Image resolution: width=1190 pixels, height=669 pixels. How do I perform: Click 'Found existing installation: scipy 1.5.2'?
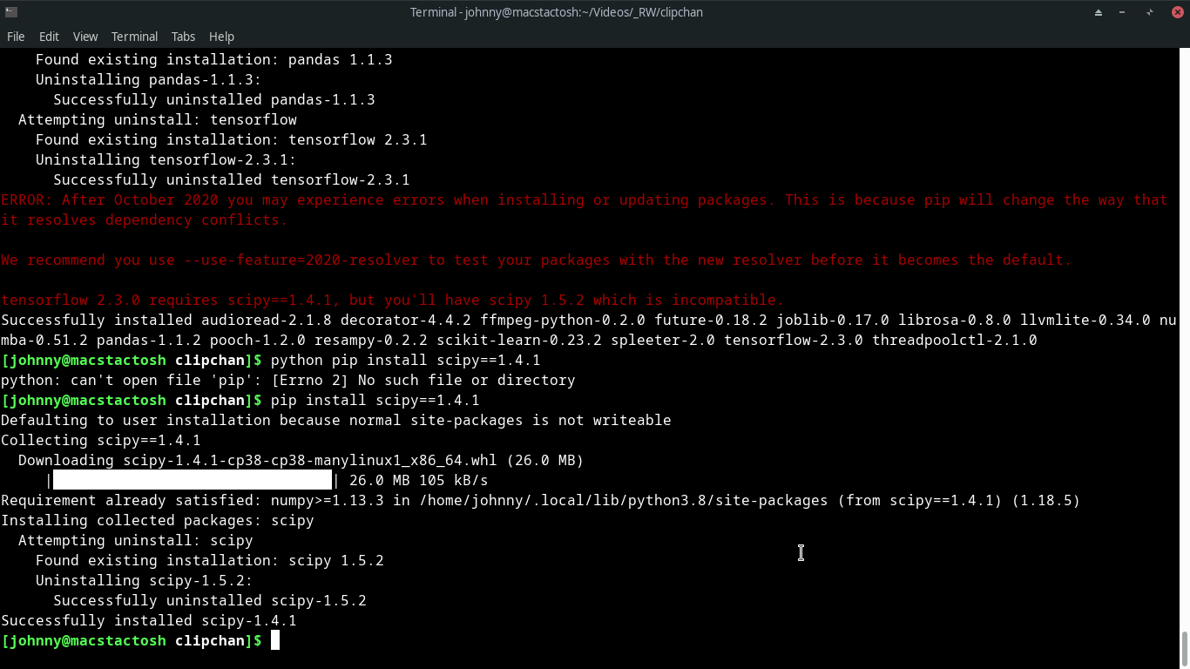click(209, 560)
